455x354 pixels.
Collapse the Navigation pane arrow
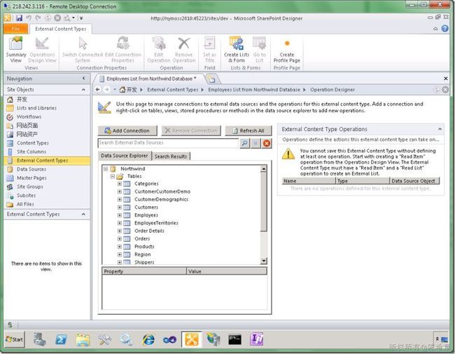83,79
